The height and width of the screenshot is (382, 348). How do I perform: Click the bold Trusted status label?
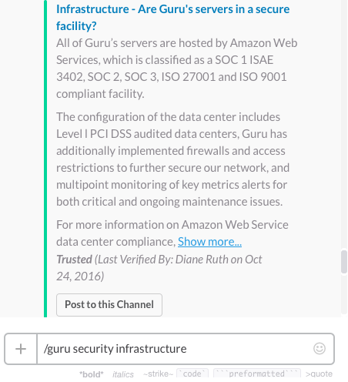pyautogui.click(x=74, y=260)
